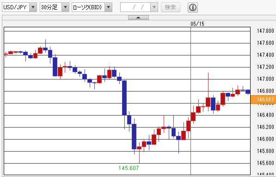Click the 05/15 date marker label
This screenshot has width=276, height=177.
point(197,24)
